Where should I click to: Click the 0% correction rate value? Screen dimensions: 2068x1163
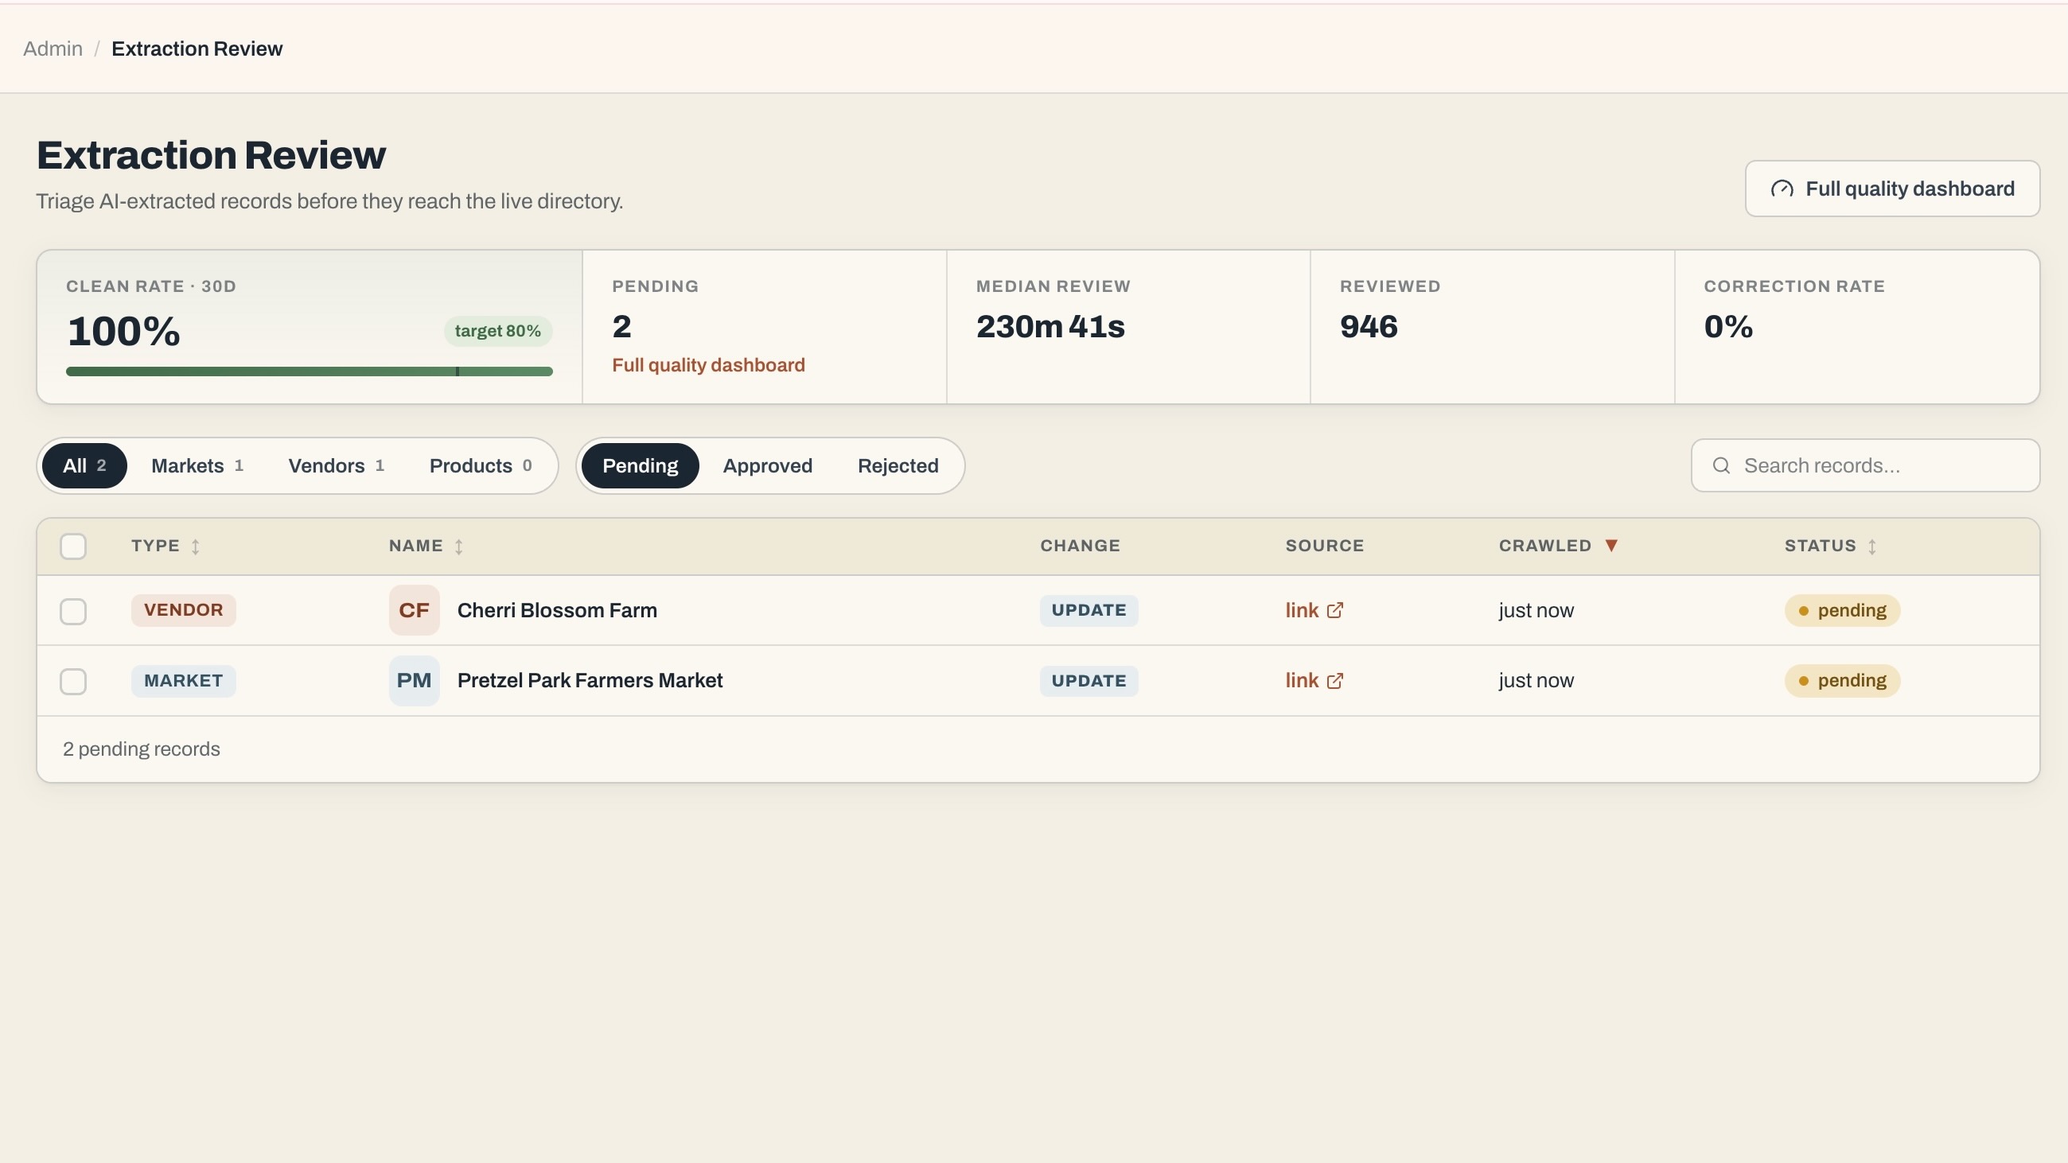1728,327
